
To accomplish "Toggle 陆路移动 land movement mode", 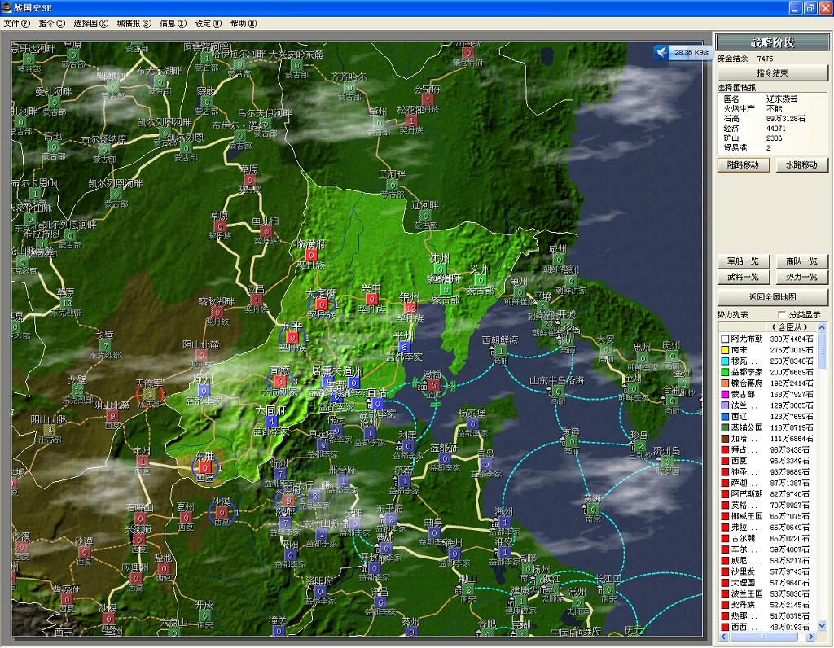I will pos(744,164).
